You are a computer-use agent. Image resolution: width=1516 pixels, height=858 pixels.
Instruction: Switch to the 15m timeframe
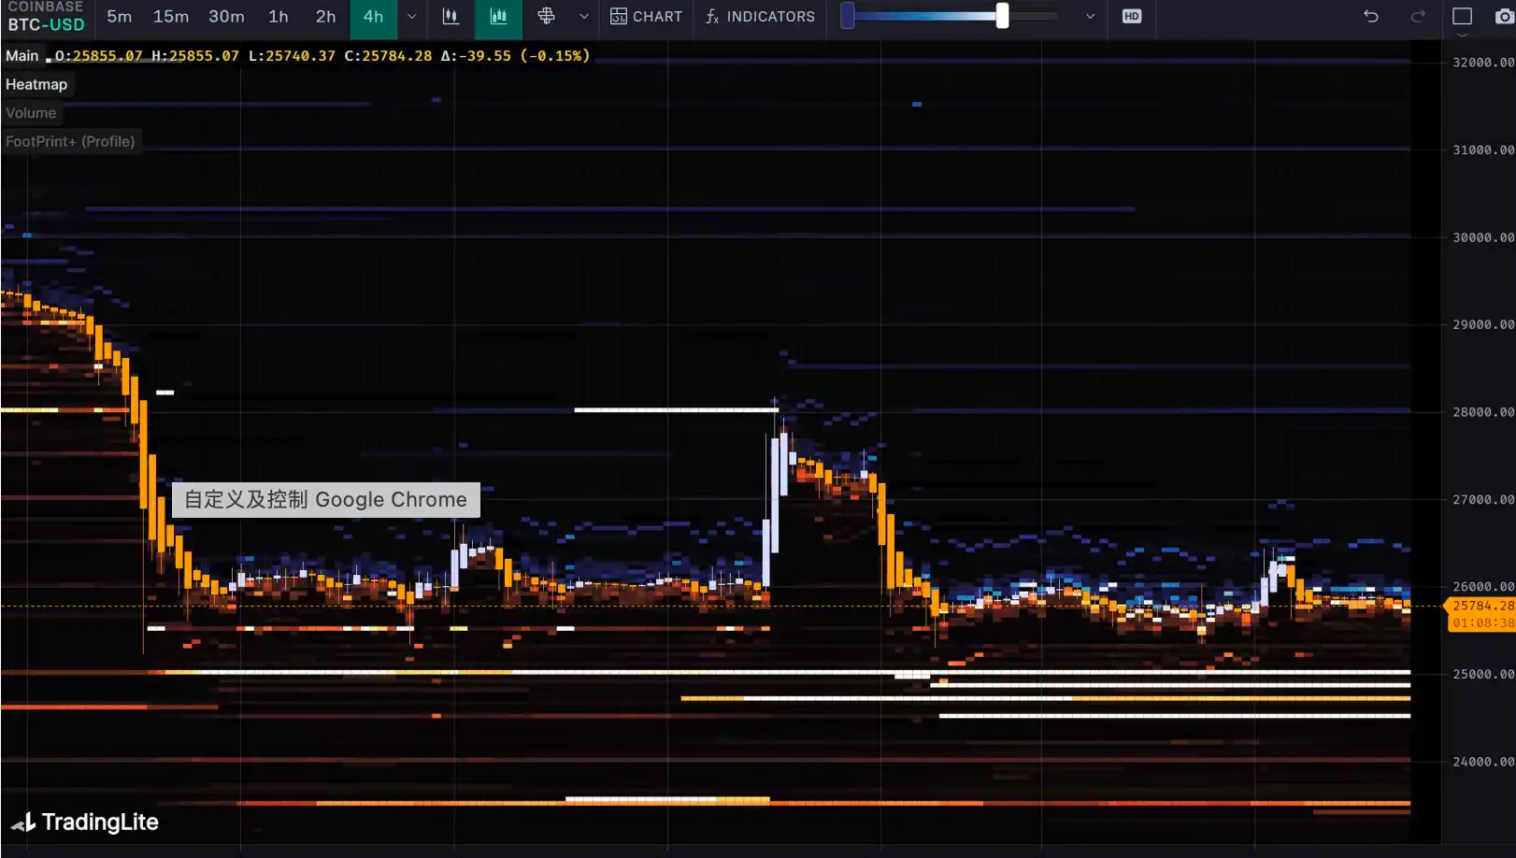[171, 16]
